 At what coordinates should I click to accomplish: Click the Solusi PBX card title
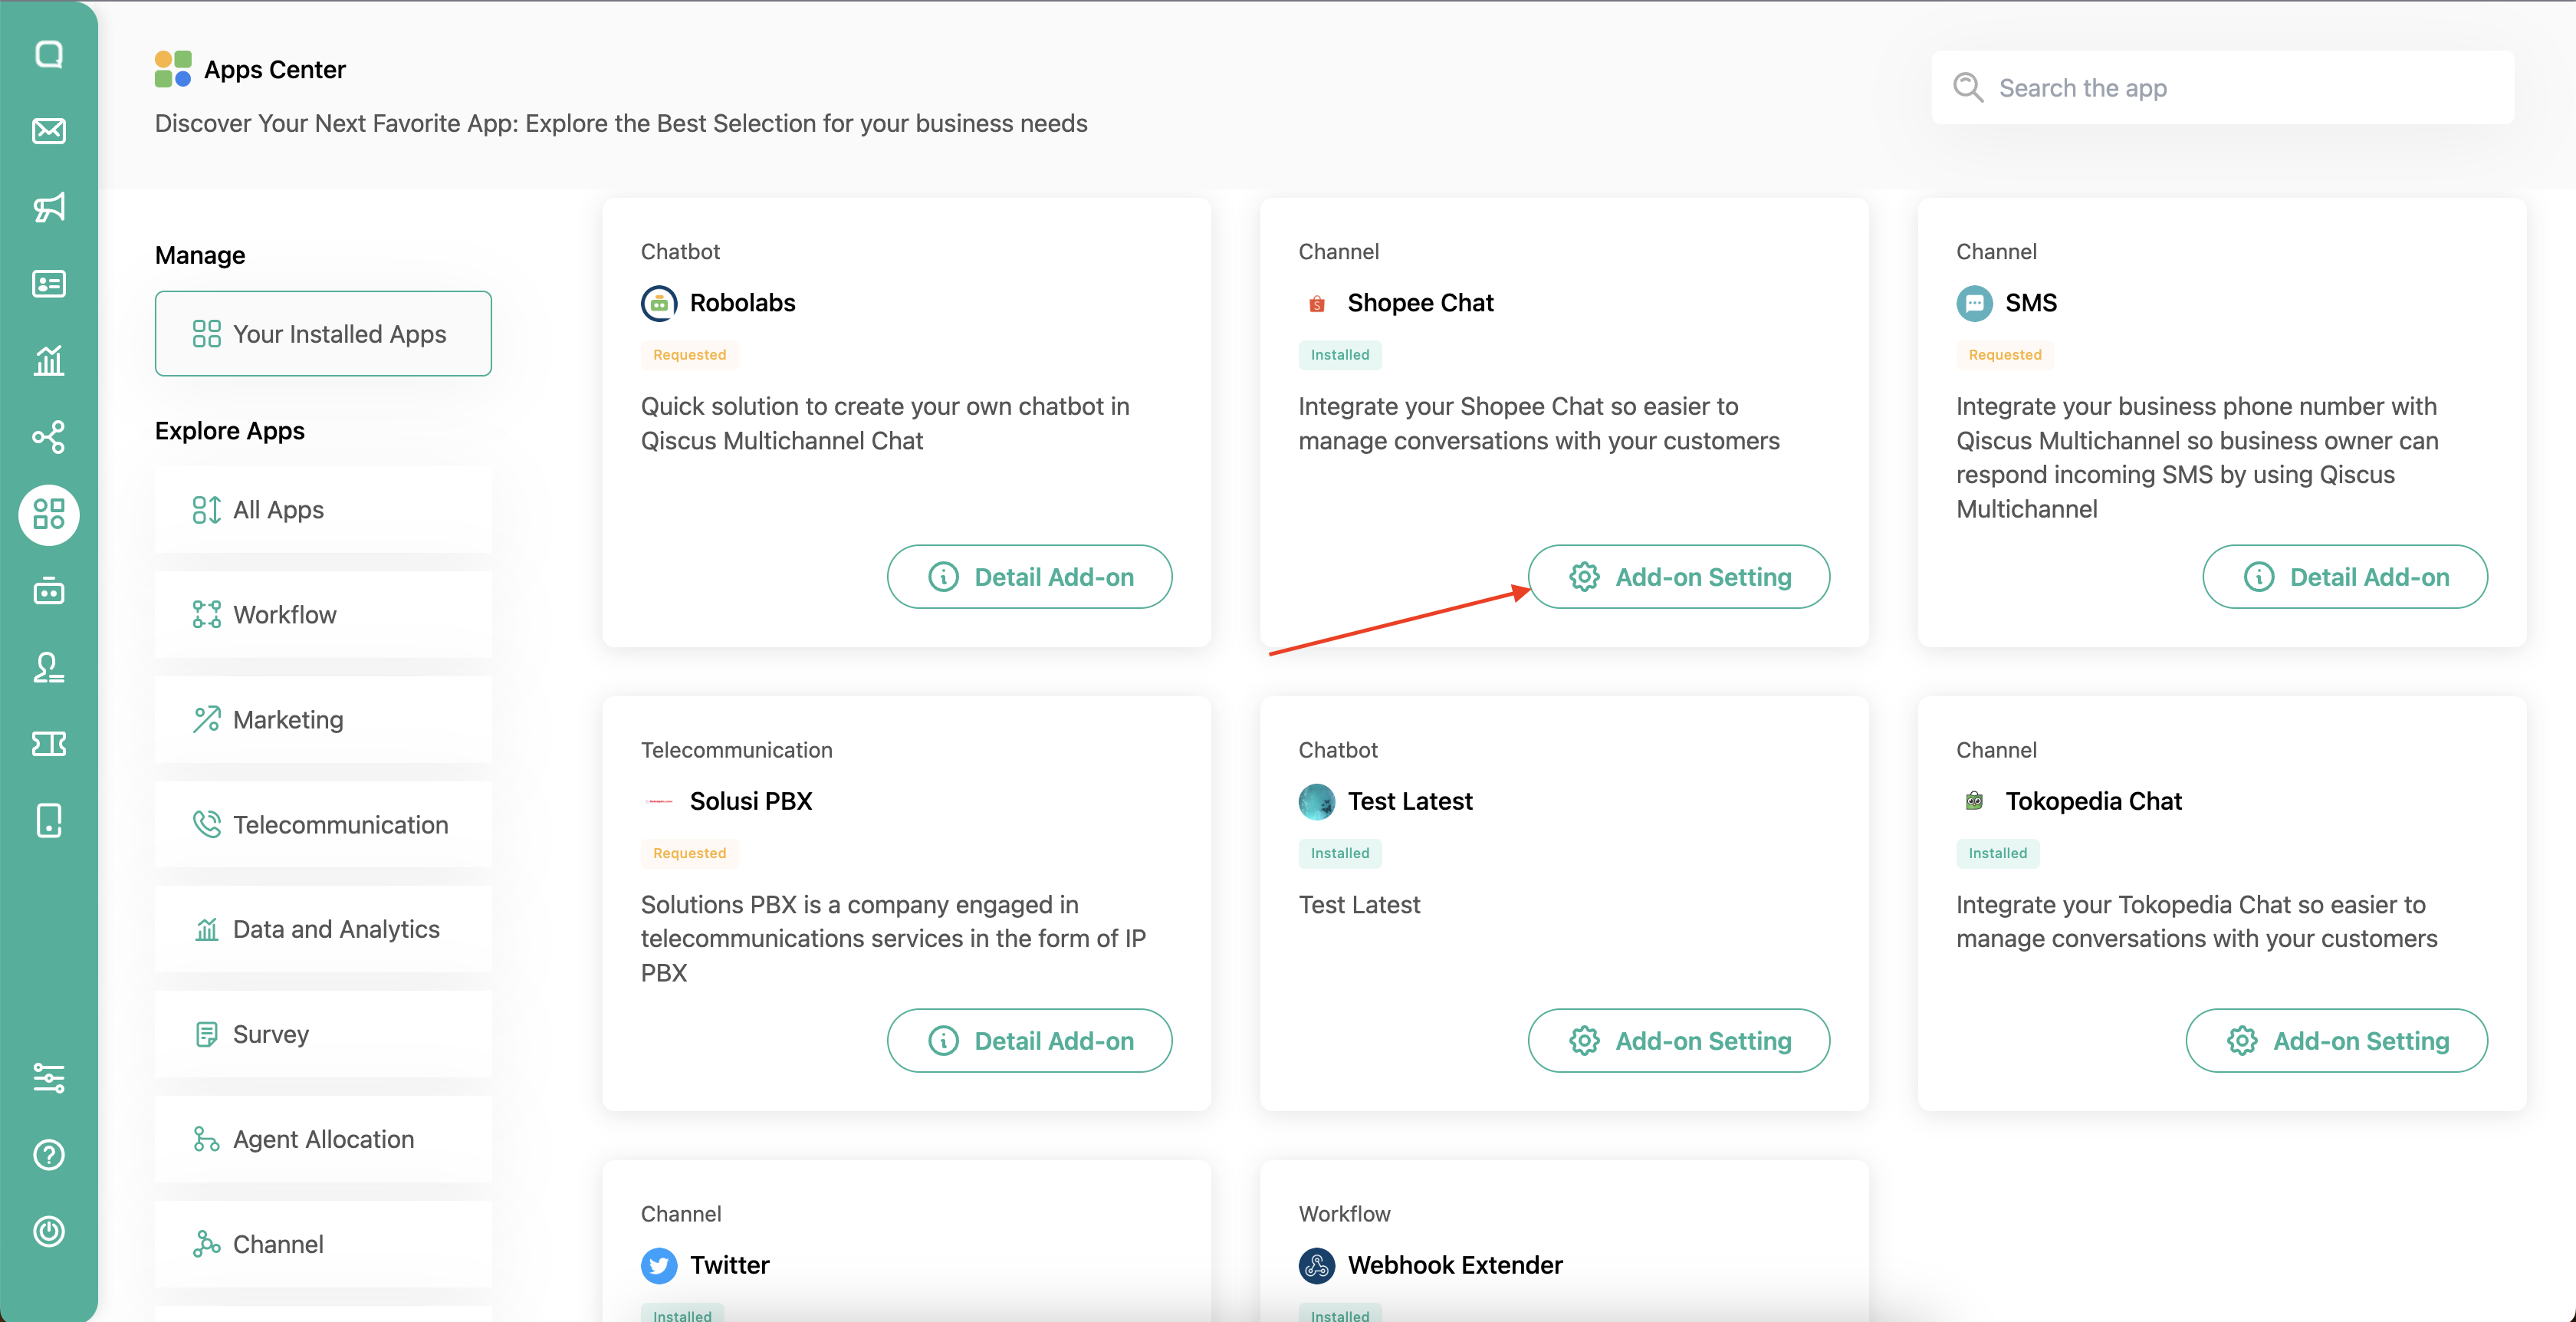coord(751,801)
